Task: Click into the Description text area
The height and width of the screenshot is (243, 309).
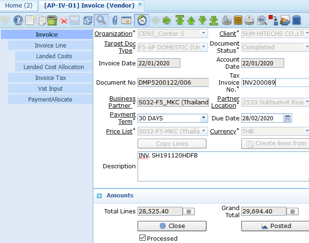Action: click(x=223, y=166)
